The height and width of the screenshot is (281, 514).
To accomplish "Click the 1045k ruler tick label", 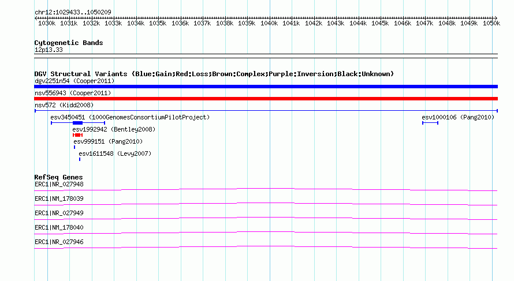I will coord(380,24).
